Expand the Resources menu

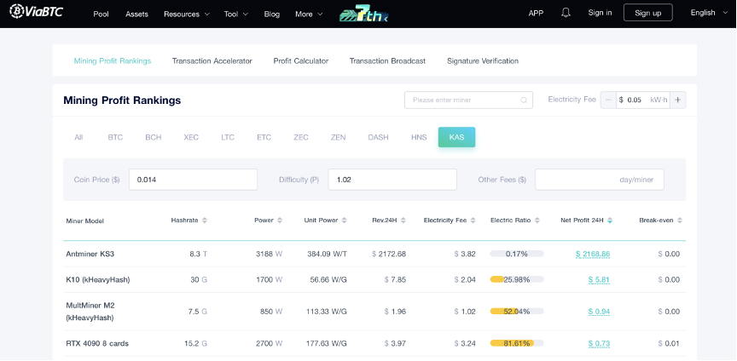(187, 14)
